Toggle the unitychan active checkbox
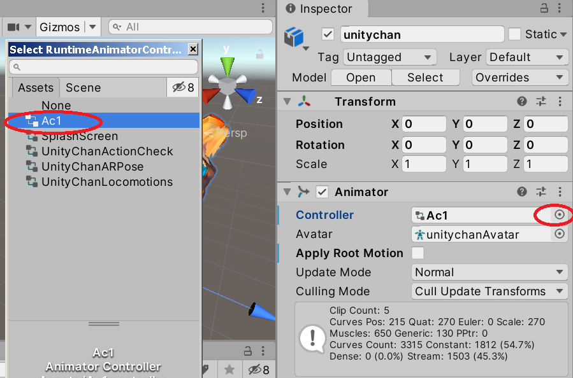 [328, 34]
